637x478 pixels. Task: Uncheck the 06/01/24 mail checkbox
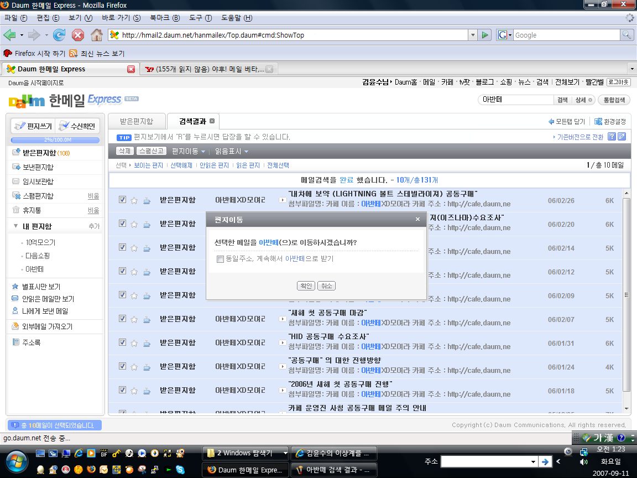[122, 366]
